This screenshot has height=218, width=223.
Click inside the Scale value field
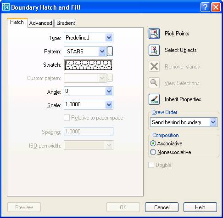click(84, 104)
